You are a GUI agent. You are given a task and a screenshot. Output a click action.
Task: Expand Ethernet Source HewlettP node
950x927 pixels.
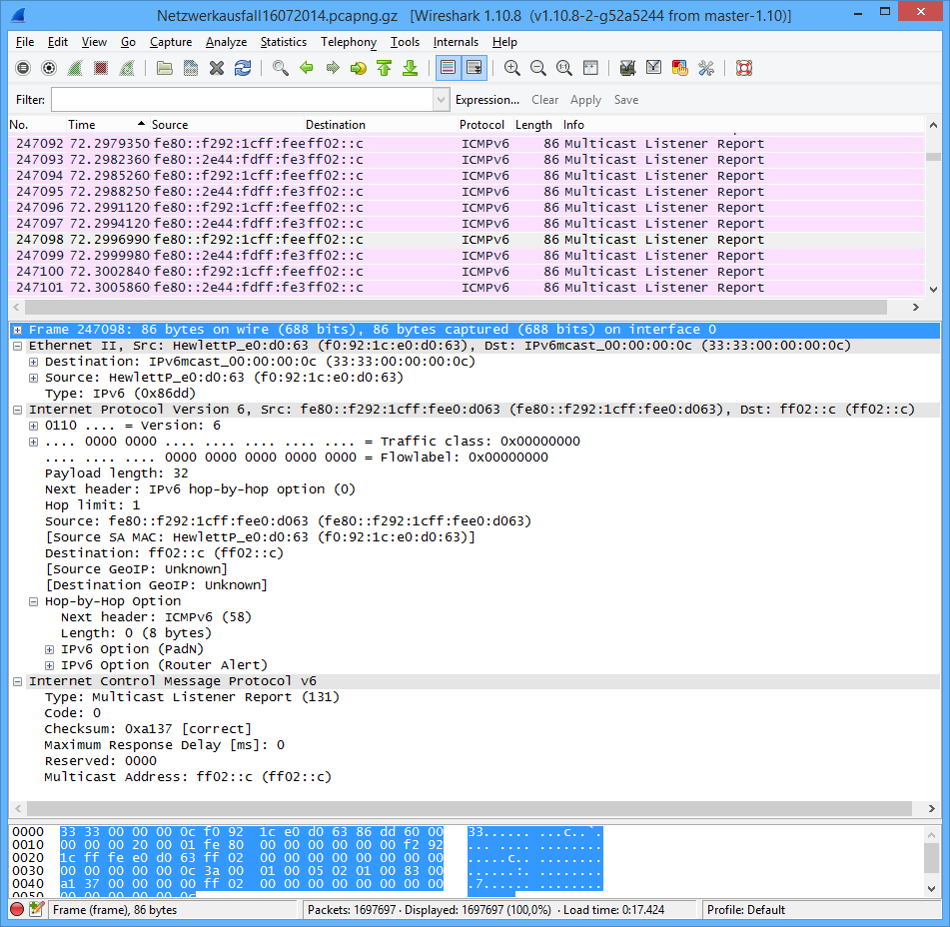(33, 378)
